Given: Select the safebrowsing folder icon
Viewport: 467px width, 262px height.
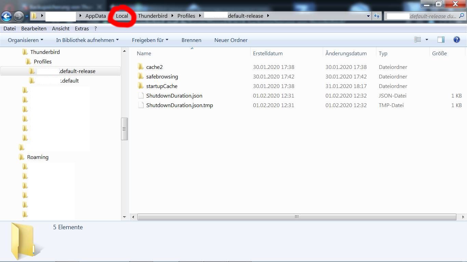Looking at the screenshot, I should (141, 76).
